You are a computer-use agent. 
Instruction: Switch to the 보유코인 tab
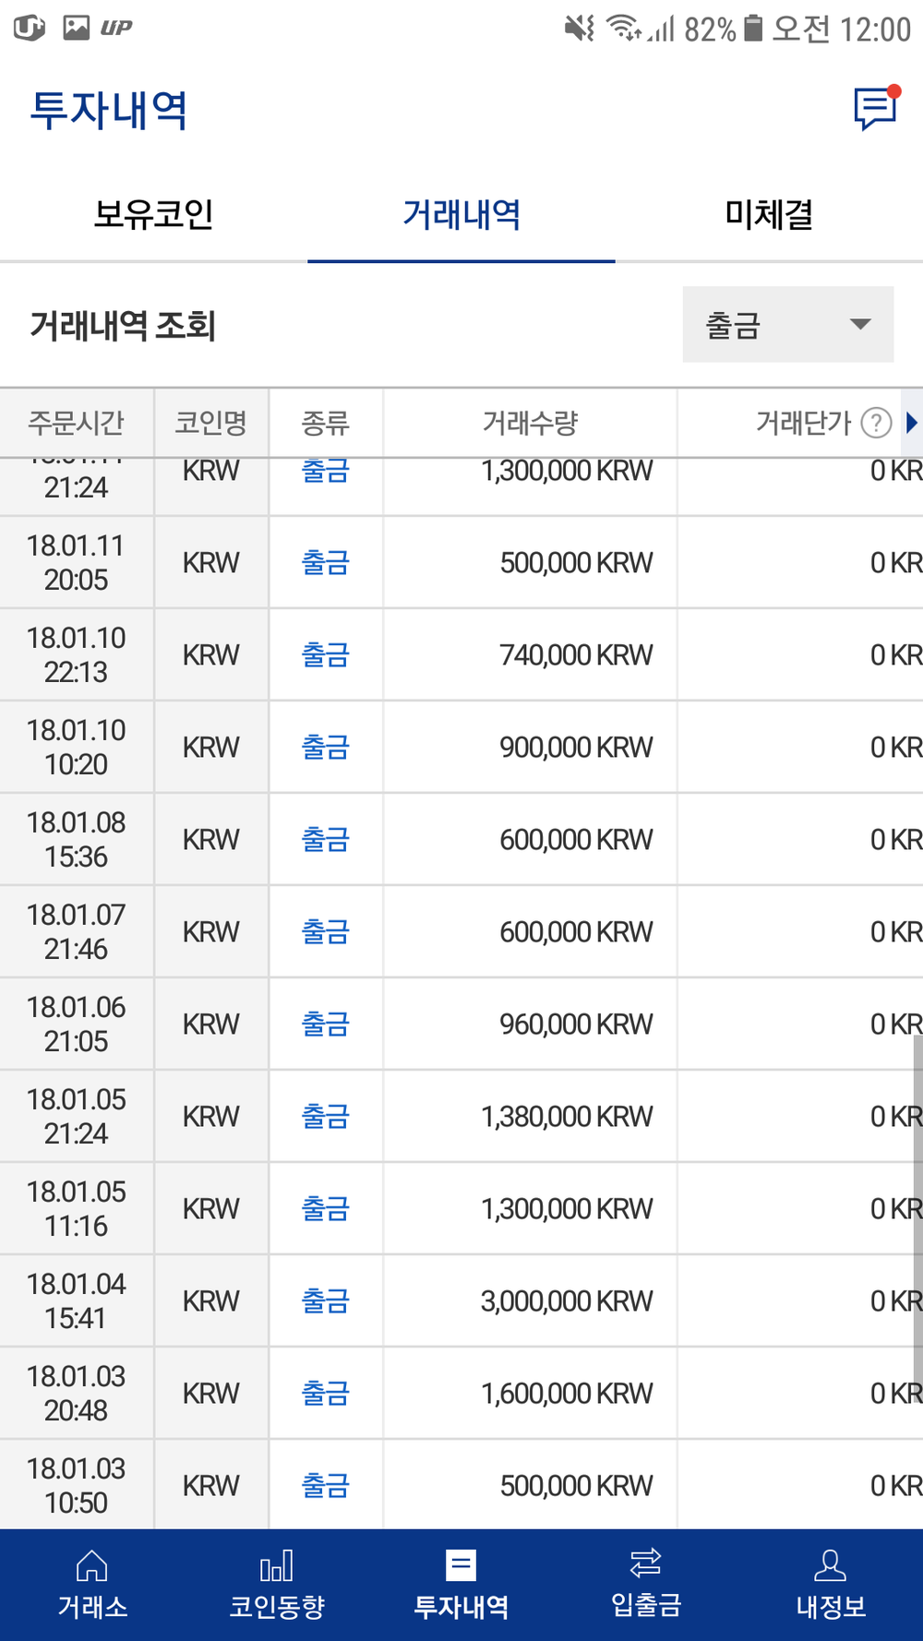click(x=153, y=214)
